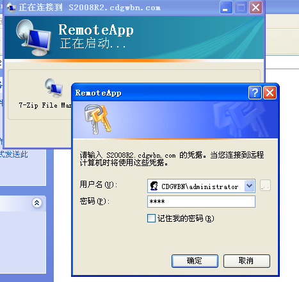Click the browse ellipsis button beside username

[x=265, y=185]
